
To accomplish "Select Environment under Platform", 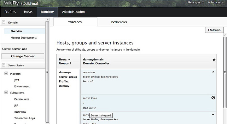I will (x=22, y=87).
